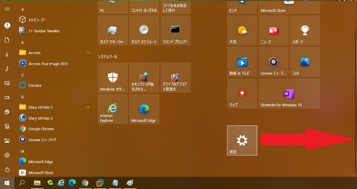Open the OneNote for Windows 10 tile
Image resolution: width=357 pixels, height=189 pixels.
(x=289, y=94)
